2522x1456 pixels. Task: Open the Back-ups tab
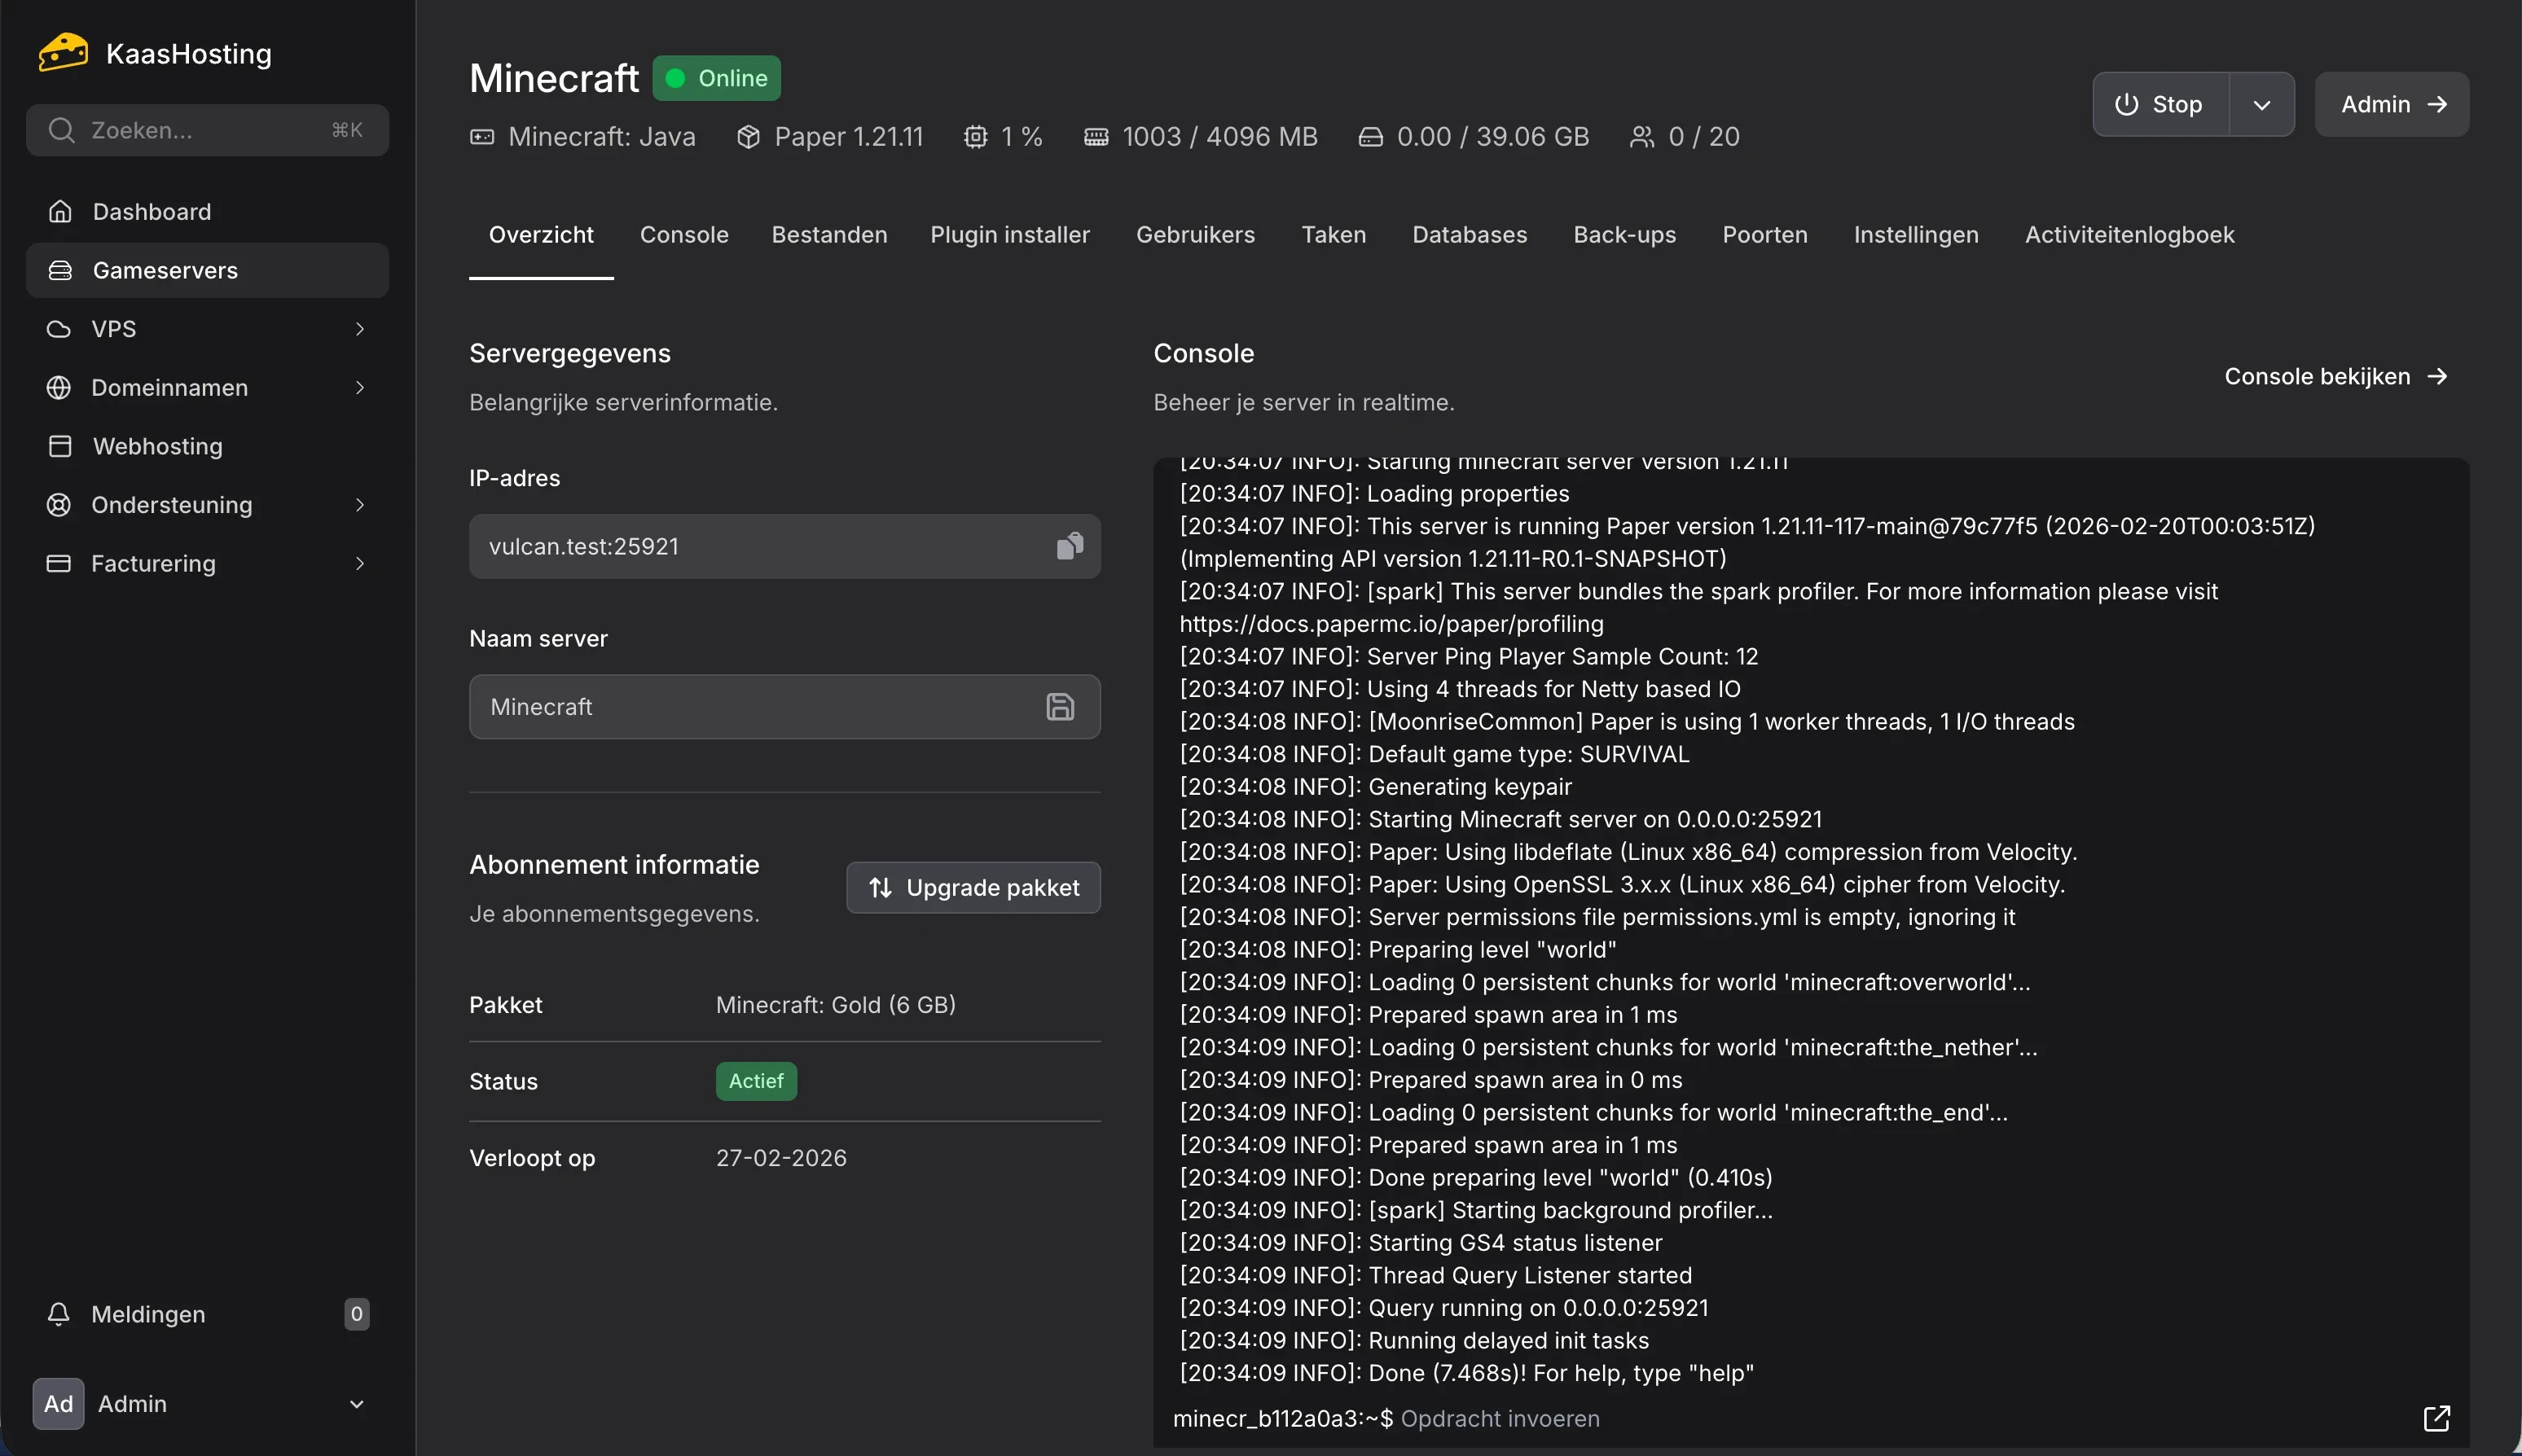pos(1623,234)
